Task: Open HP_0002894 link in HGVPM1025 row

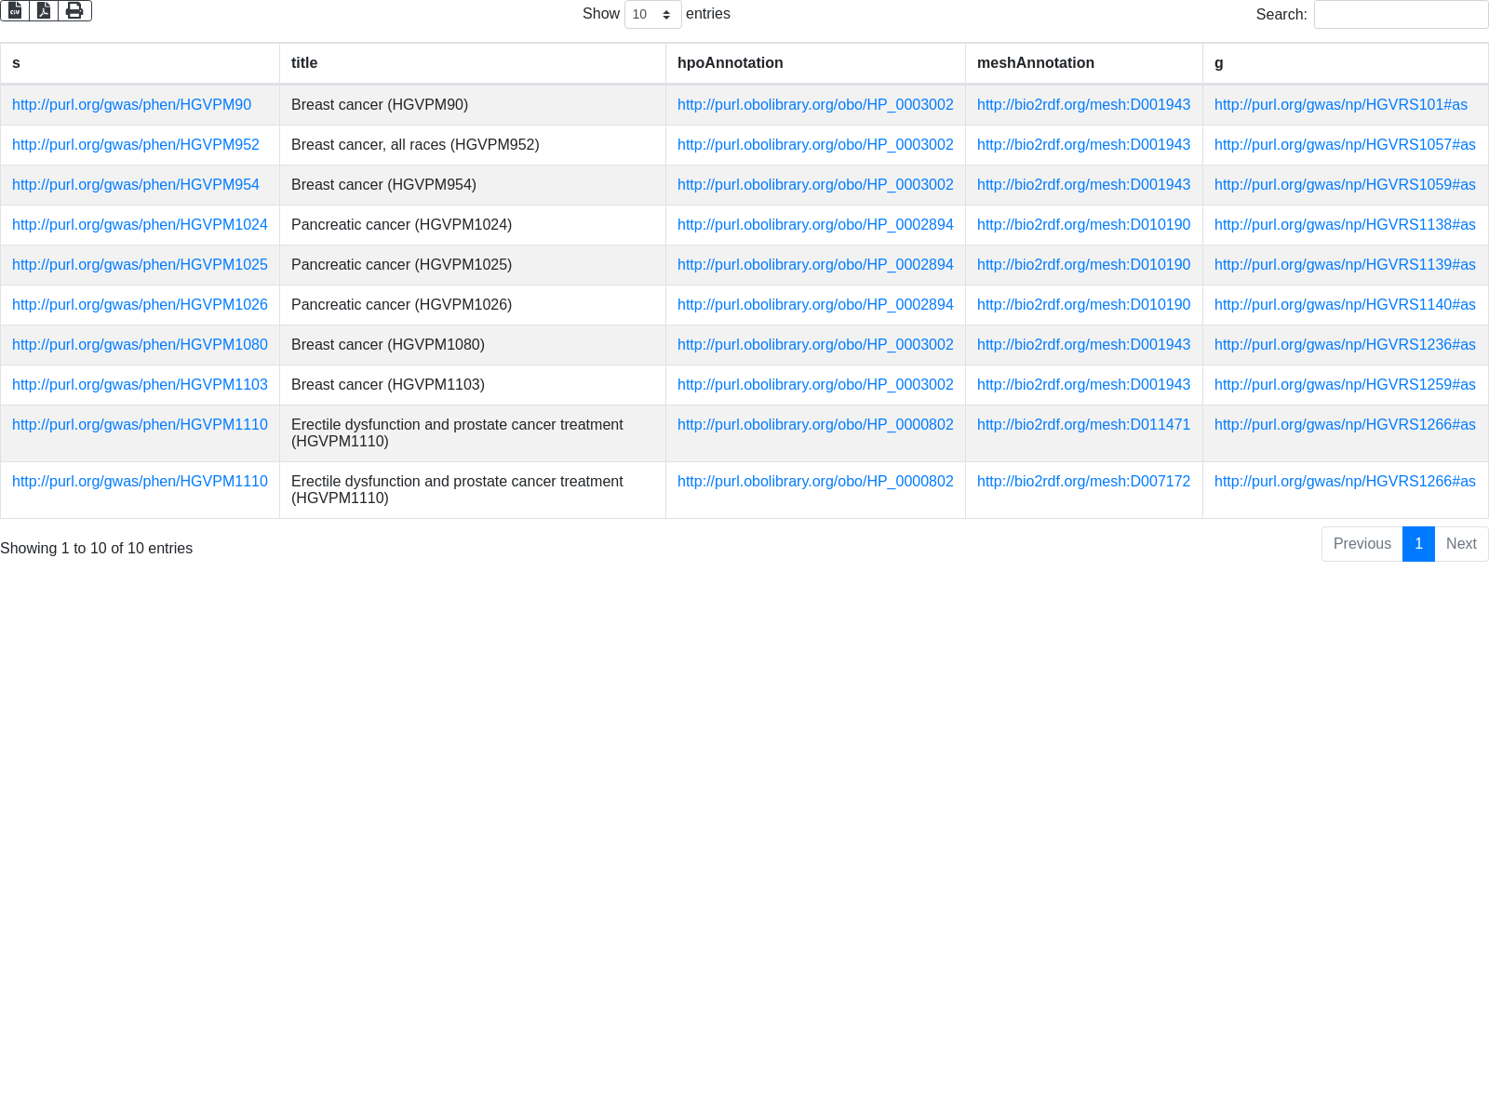Action: (x=815, y=265)
